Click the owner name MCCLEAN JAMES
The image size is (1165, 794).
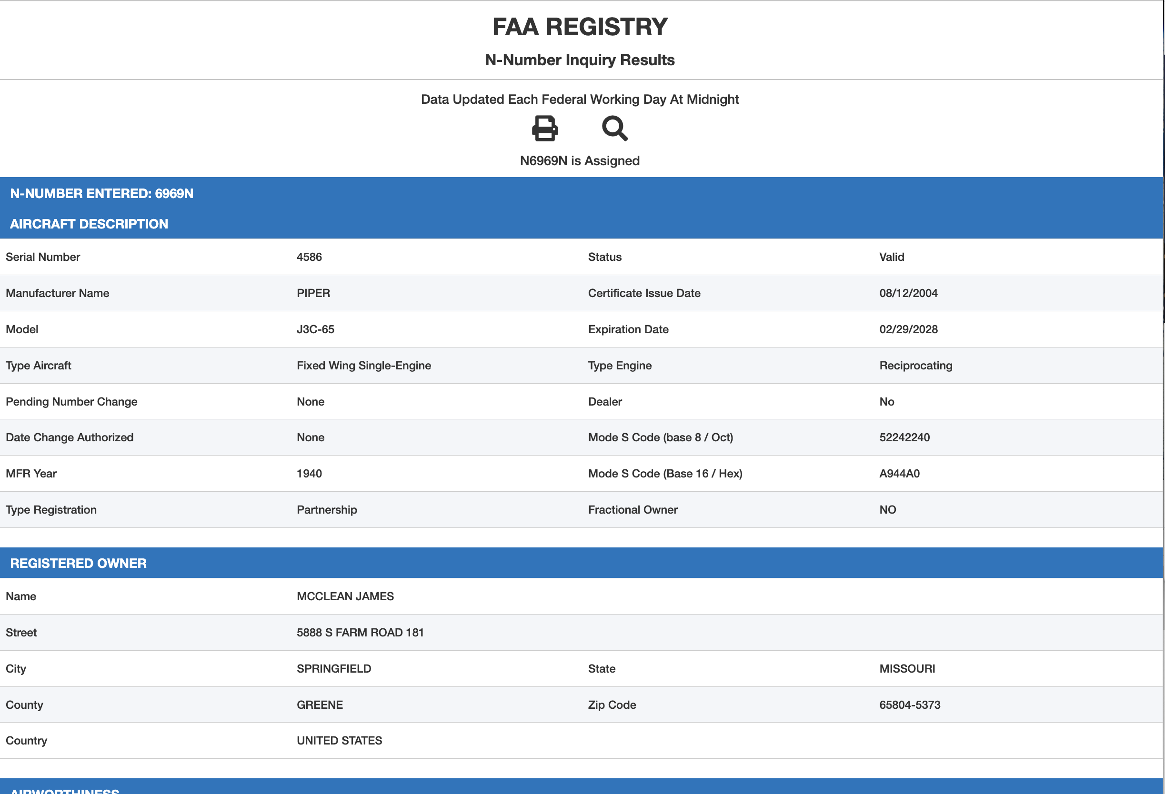(x=345, y=596)
